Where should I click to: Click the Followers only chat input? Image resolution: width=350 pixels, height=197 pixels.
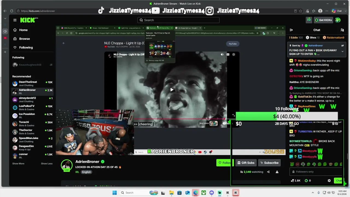click(316, 172)
